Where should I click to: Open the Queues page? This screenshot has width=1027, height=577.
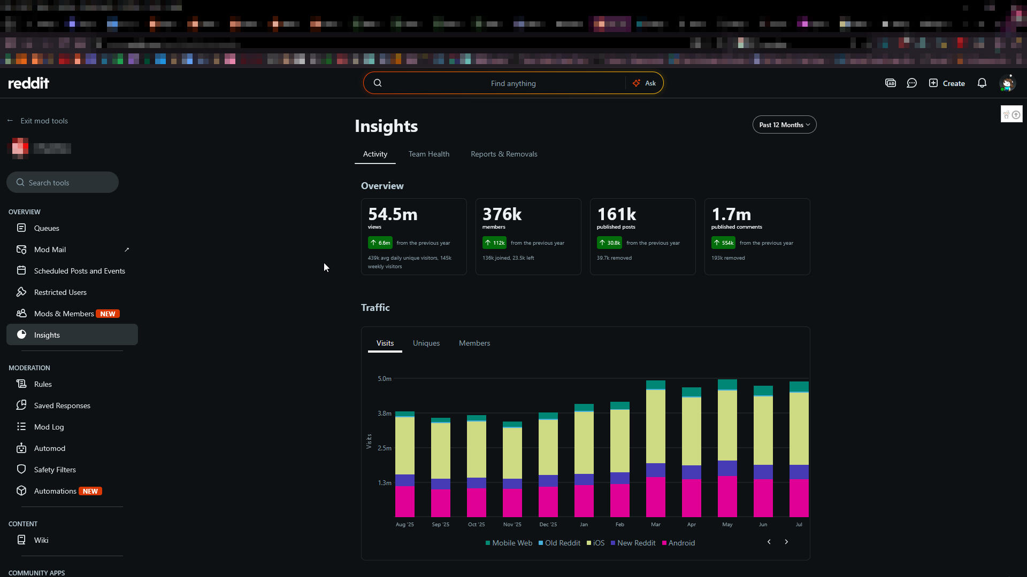(x=72, y=228)
